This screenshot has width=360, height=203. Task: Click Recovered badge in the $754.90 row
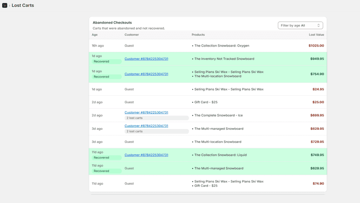107,77
